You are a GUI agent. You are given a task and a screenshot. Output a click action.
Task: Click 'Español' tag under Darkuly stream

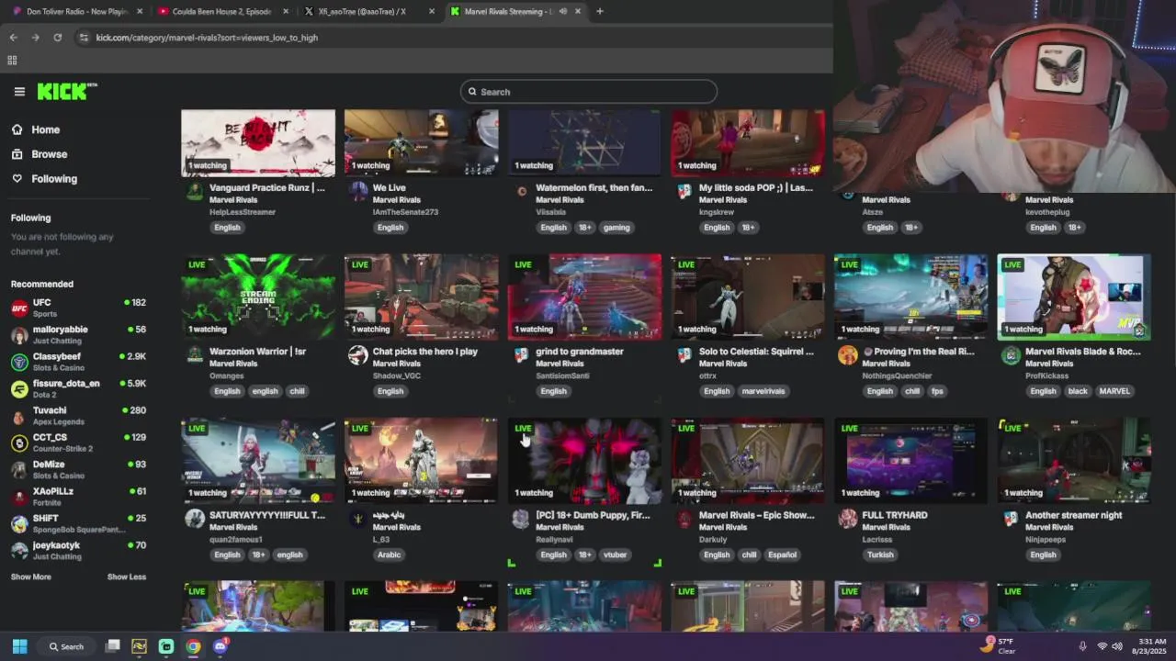[x=782, y=555]
